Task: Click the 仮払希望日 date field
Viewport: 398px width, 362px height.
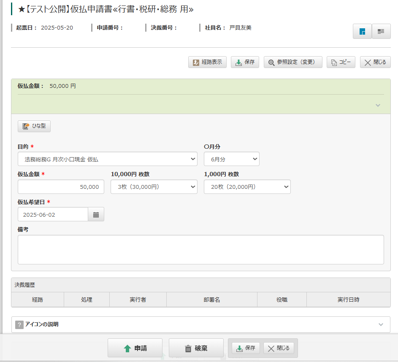Action: tap(53, 215)
